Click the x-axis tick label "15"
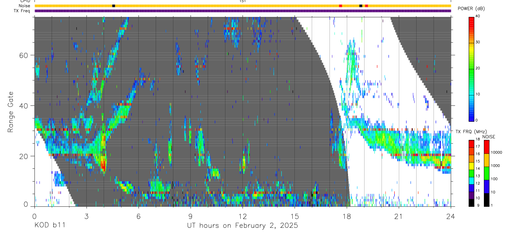This screenshot has height=234, width=507. pos(295,215)
